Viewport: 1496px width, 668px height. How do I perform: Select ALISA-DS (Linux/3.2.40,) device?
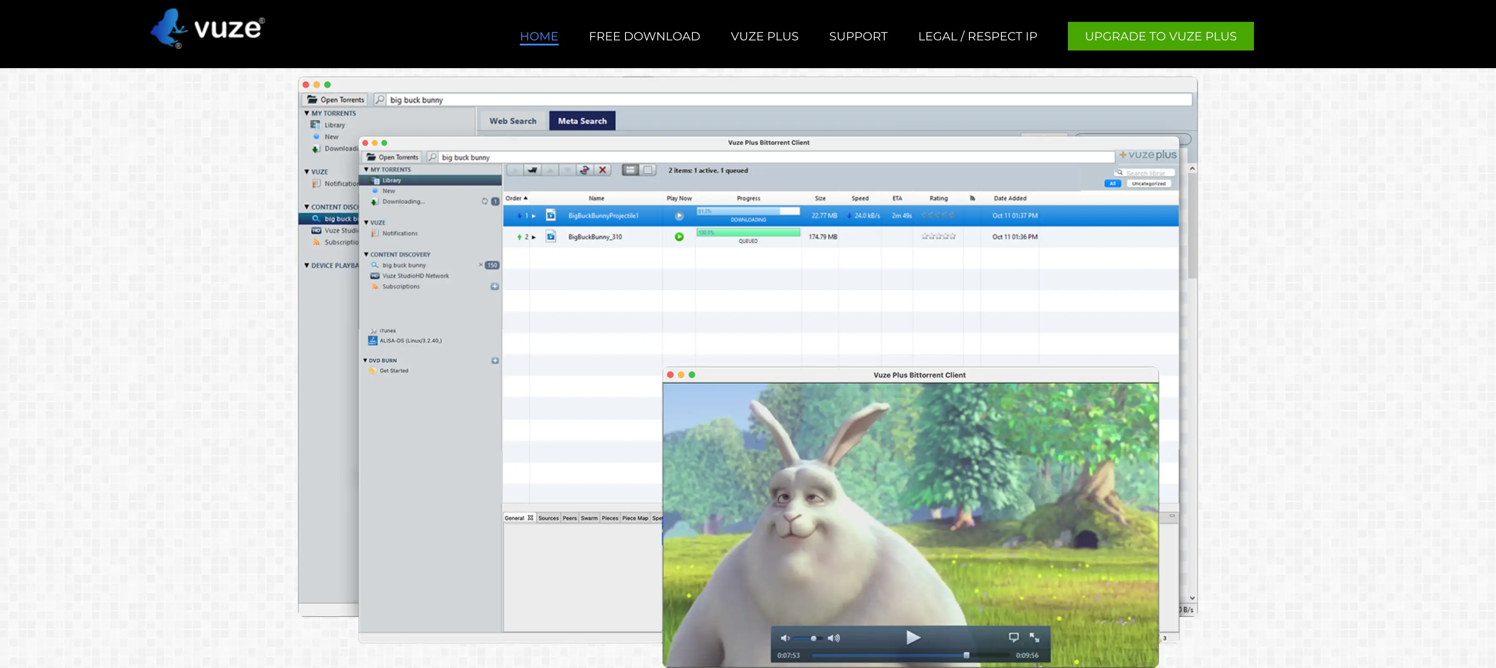pos(410,341)
